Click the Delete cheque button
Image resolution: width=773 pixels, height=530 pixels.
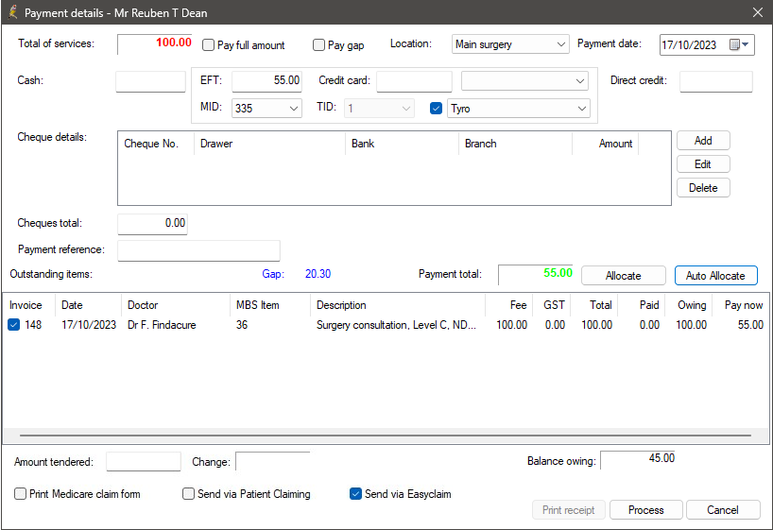[x=703, y=188]
